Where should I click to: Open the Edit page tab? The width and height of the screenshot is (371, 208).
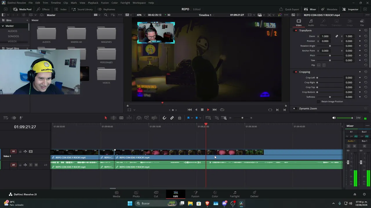point(176,194)
